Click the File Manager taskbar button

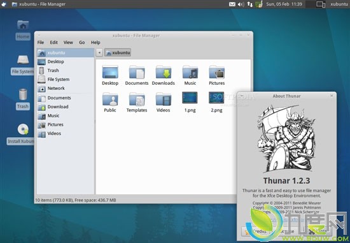(39, 4)
